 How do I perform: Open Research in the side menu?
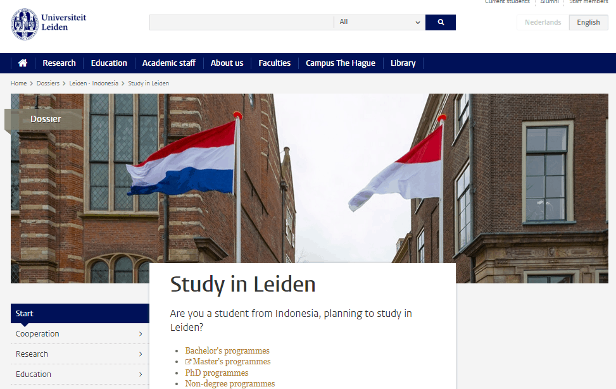coord(32,354)
